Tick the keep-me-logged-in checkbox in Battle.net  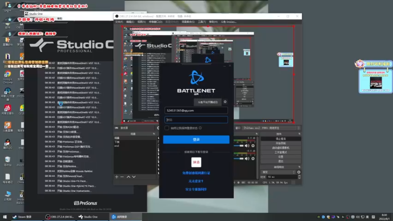[167, 128]
